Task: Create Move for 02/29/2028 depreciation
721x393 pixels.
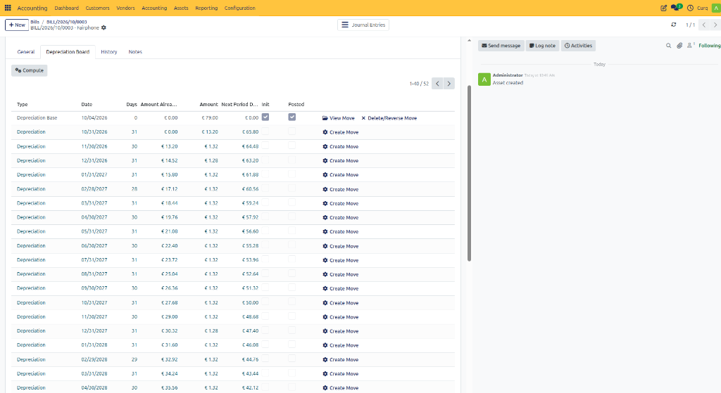Action: pos(340,359)
